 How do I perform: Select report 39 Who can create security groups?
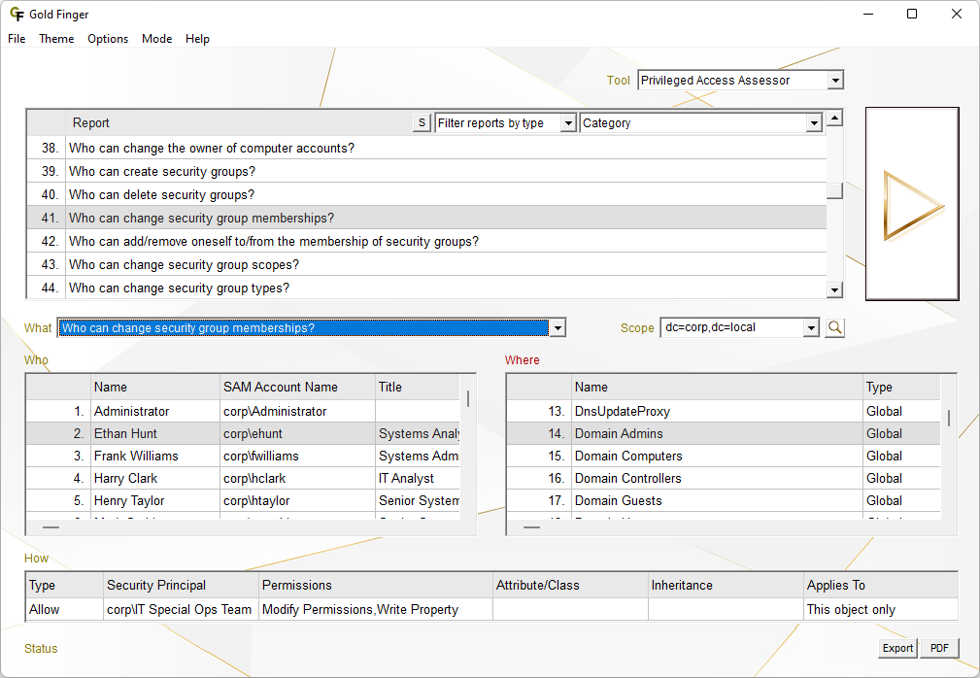click(161, 172)
